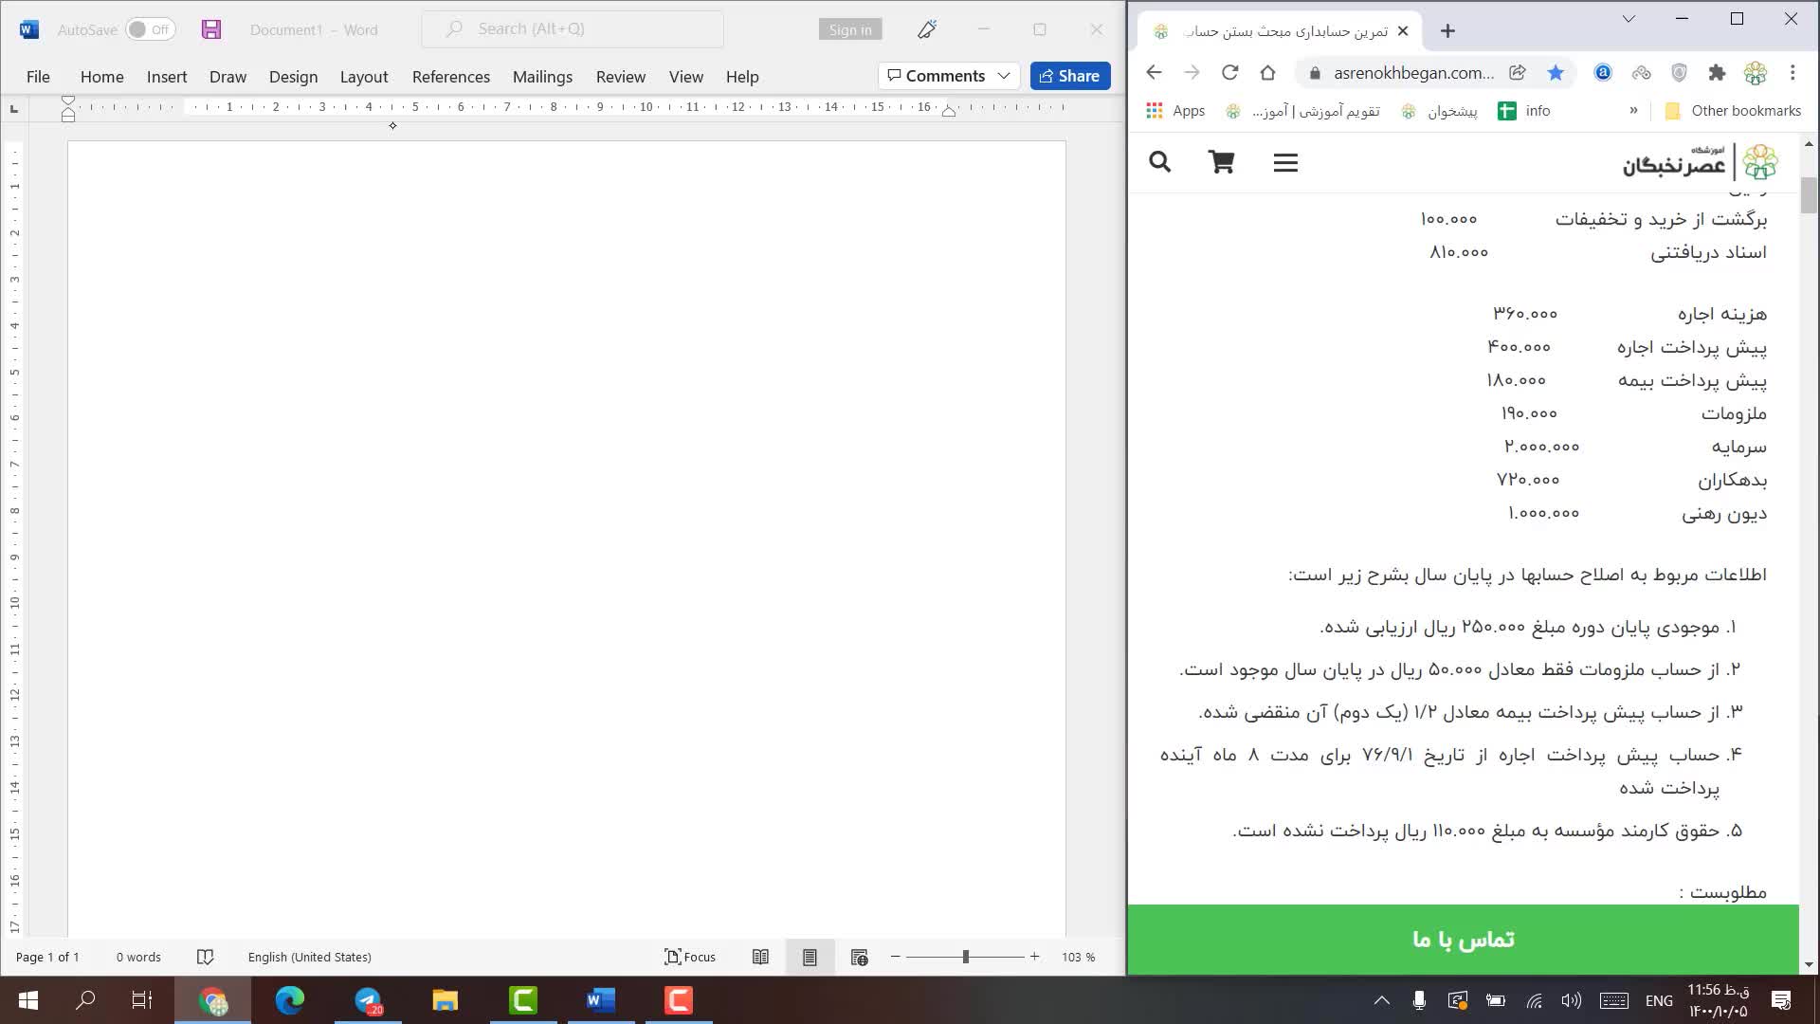Open Chrome extensions puzzle icon
1820x1024 pixels.
[x=1717, y=73]
